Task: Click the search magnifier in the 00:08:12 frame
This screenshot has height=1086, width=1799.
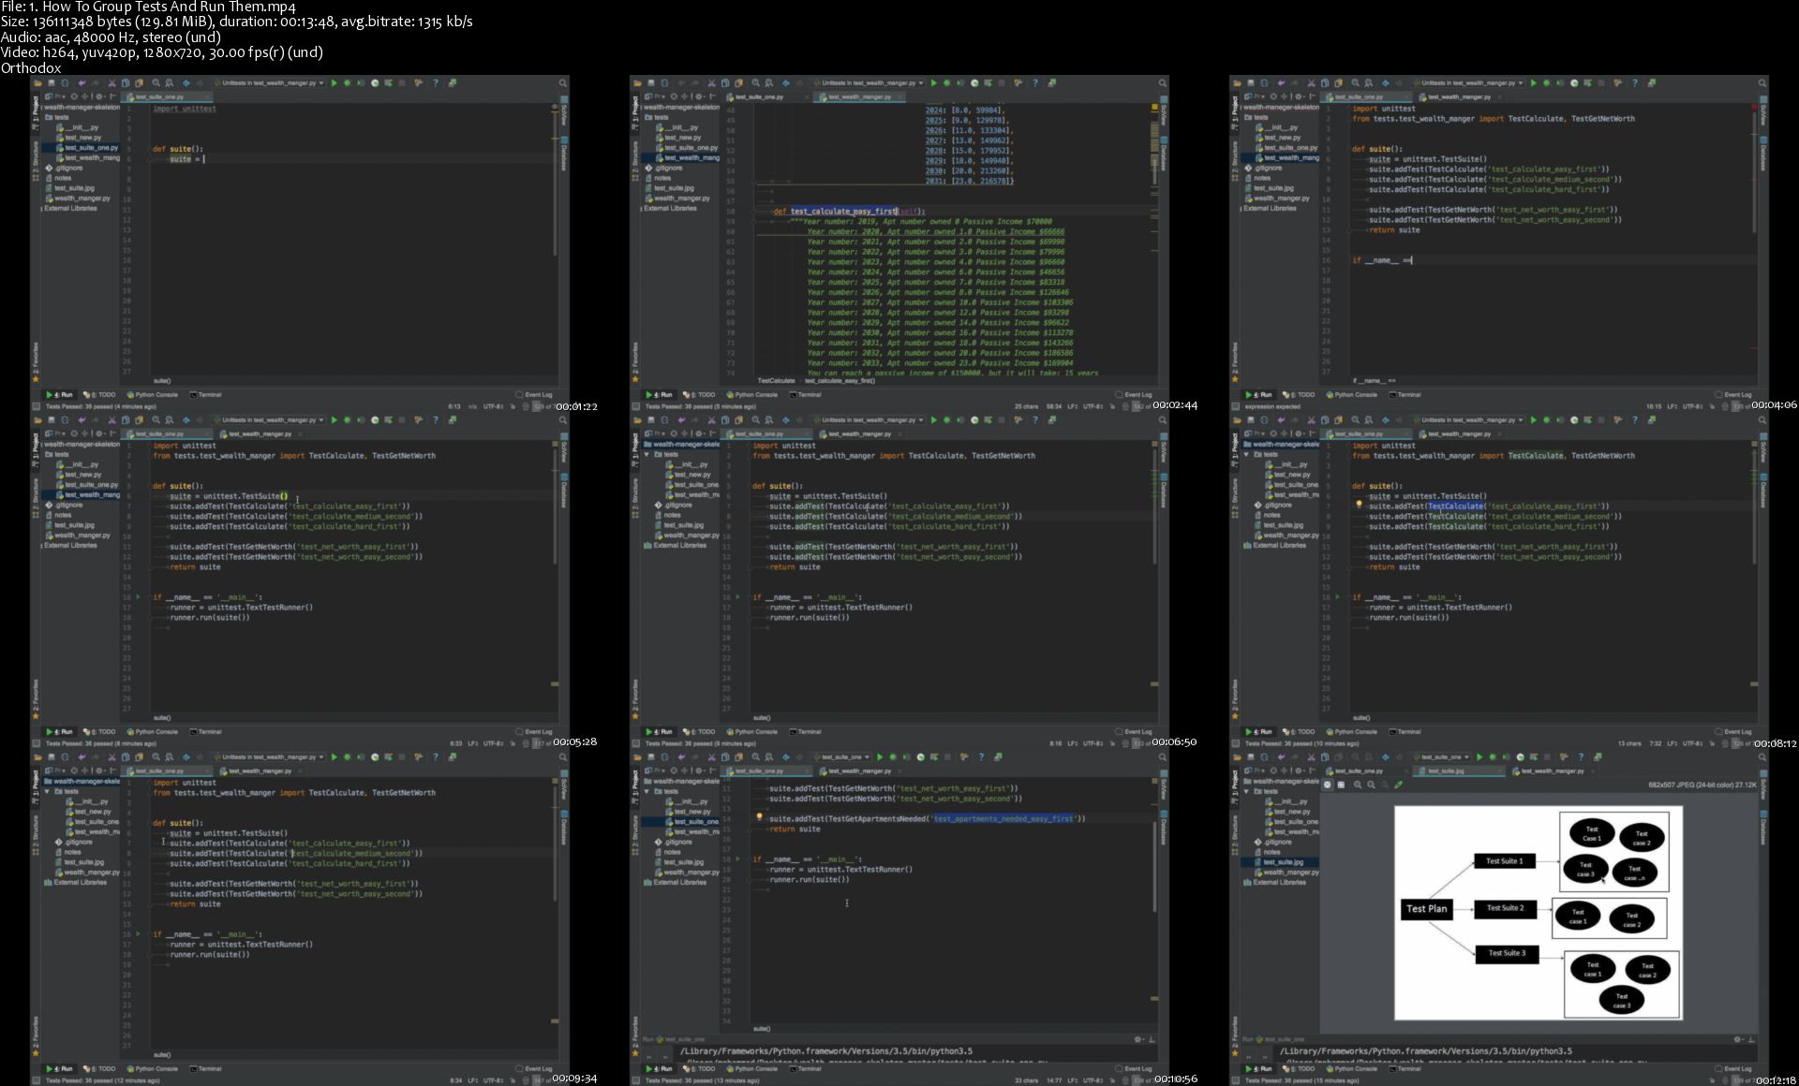Action: pyautogui.click(x=1762, y=420)
